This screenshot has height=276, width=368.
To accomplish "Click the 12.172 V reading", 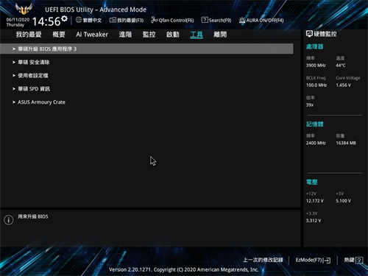I will 315,201.
